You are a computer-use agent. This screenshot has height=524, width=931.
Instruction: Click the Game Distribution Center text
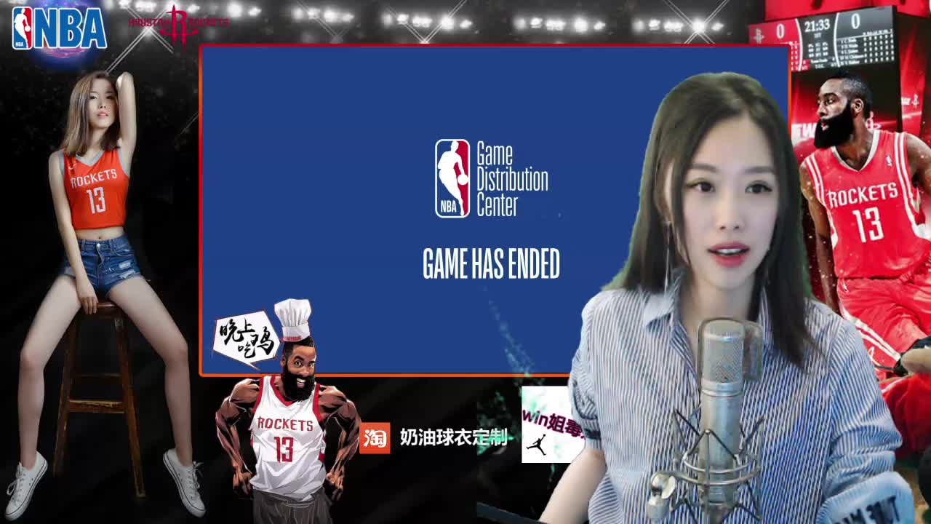point(511,179)
